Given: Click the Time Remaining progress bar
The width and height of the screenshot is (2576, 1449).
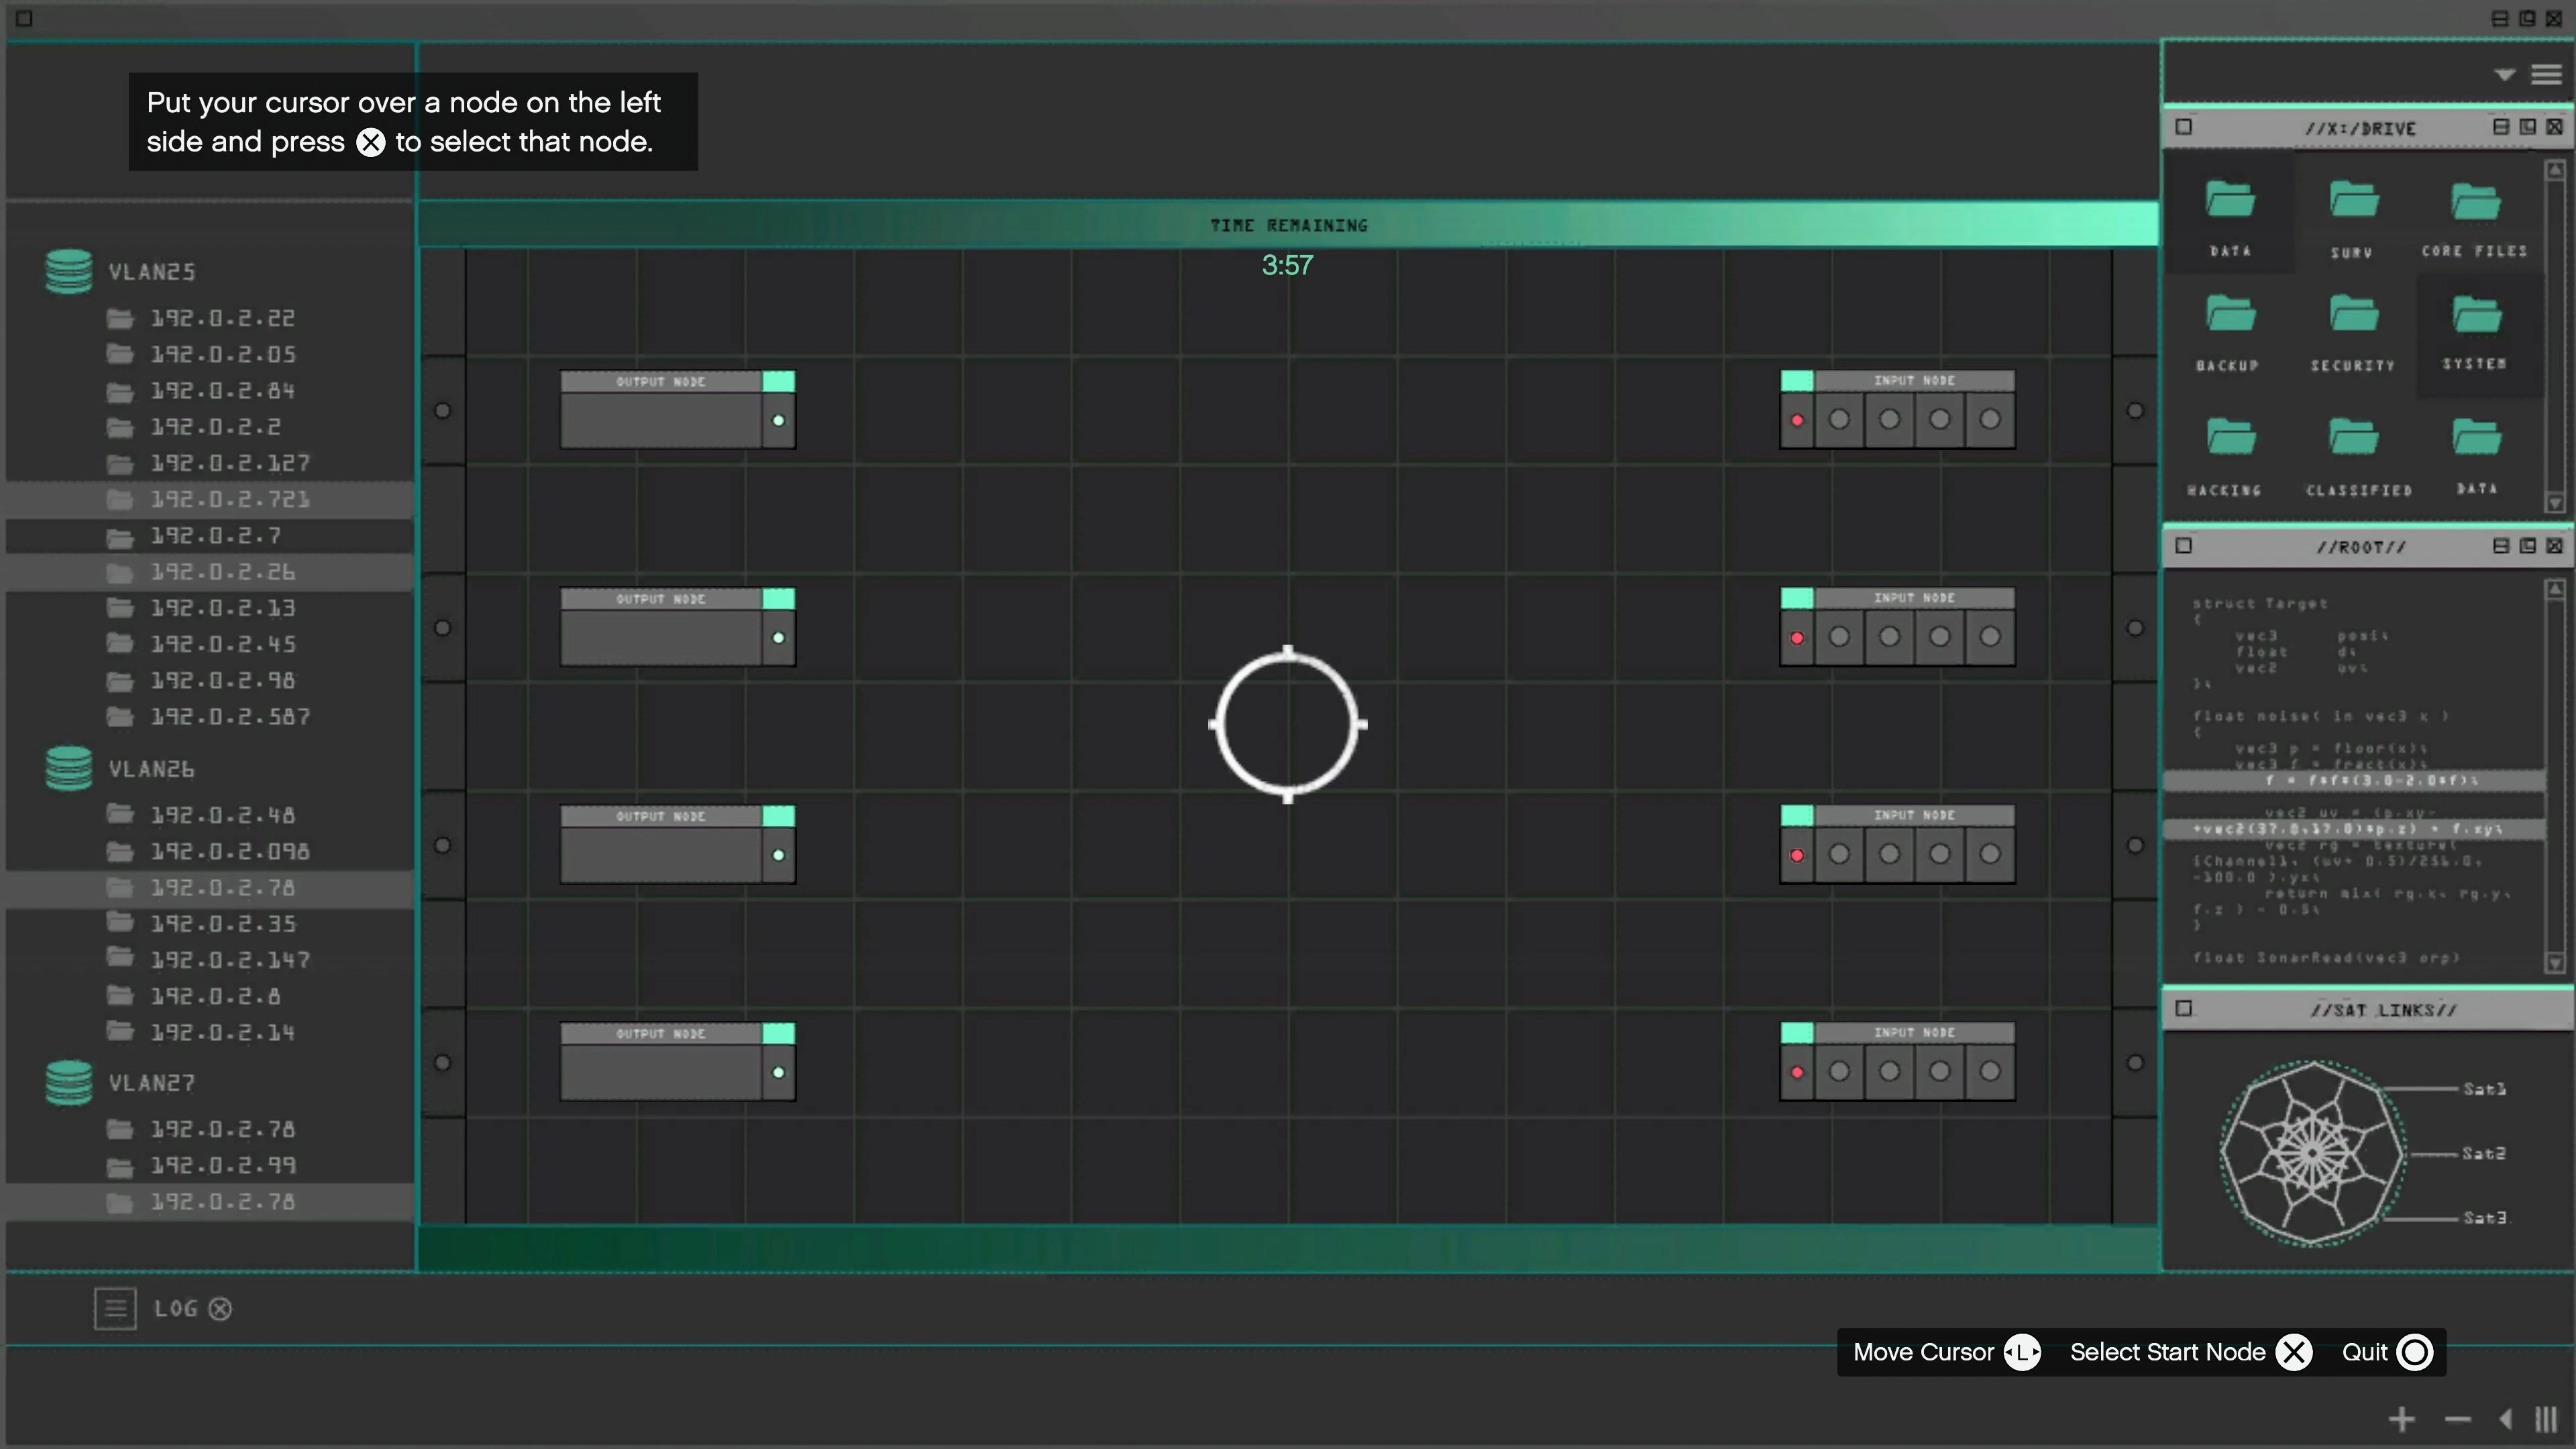Looking at the screenshot, I should pos(1288,225).
